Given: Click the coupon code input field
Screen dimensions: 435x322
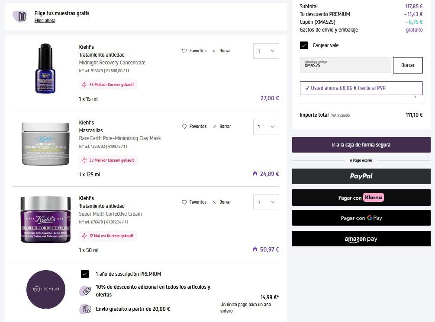Looking at the screenshot, I should click(345, 65).
